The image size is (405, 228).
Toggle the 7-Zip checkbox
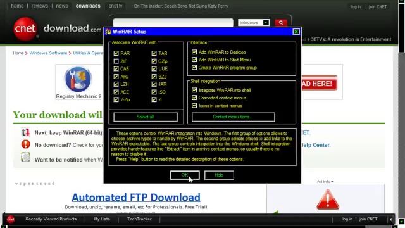pyautogui.click(x=116, y=99)
